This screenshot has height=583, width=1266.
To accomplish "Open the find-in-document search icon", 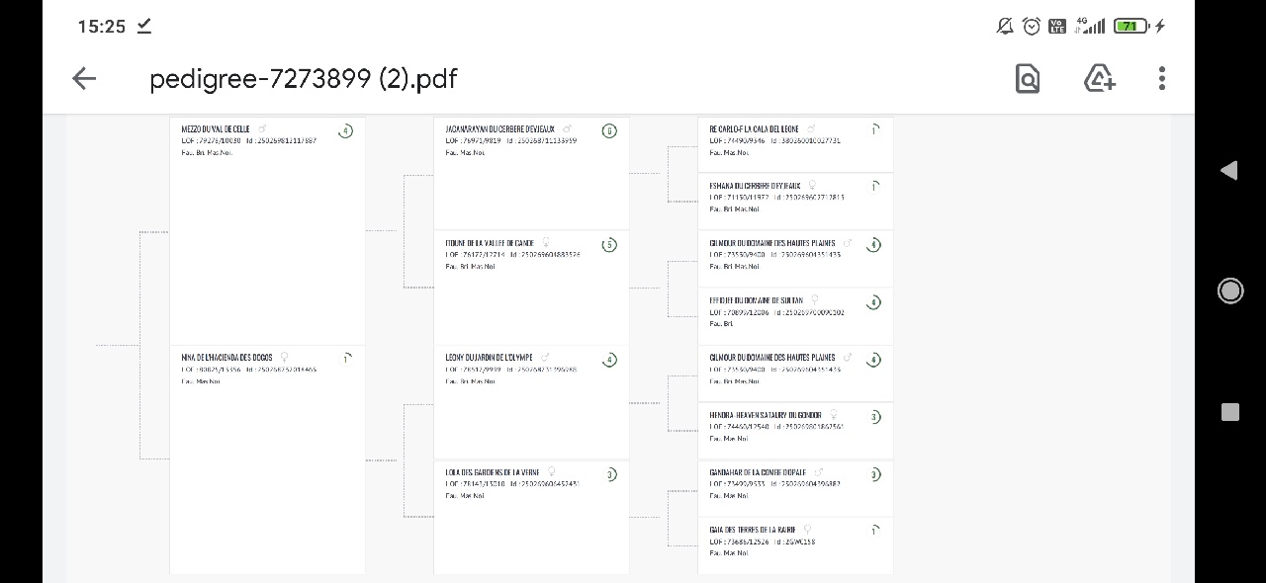I will [x=1028, y=79].
